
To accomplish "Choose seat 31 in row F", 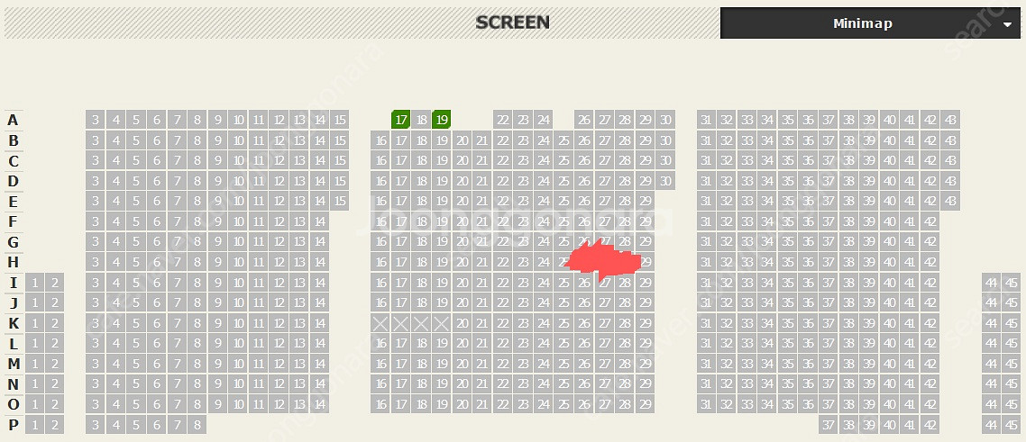I will pos(705,221).
